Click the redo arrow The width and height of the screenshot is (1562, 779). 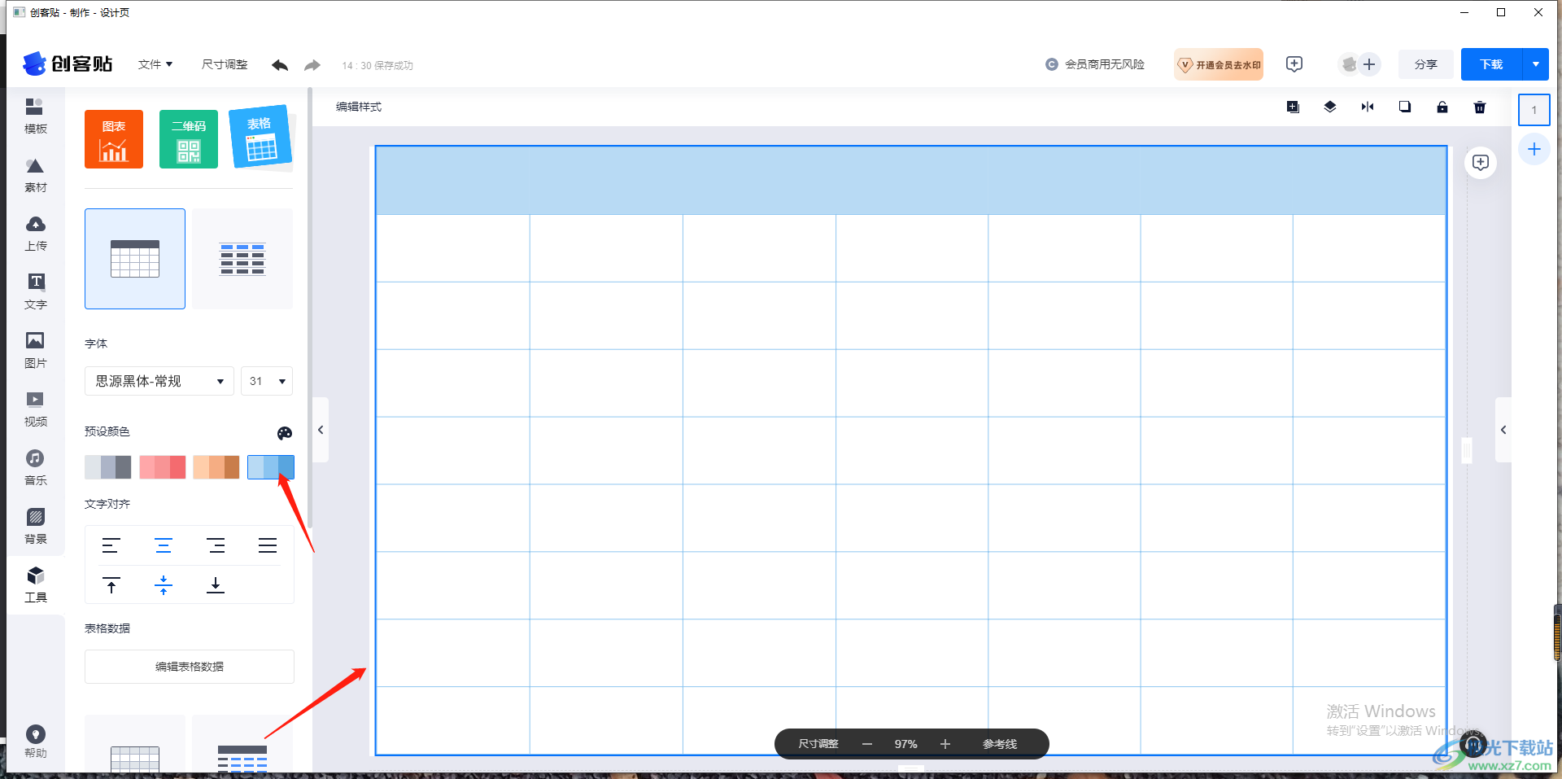point(312,65)
